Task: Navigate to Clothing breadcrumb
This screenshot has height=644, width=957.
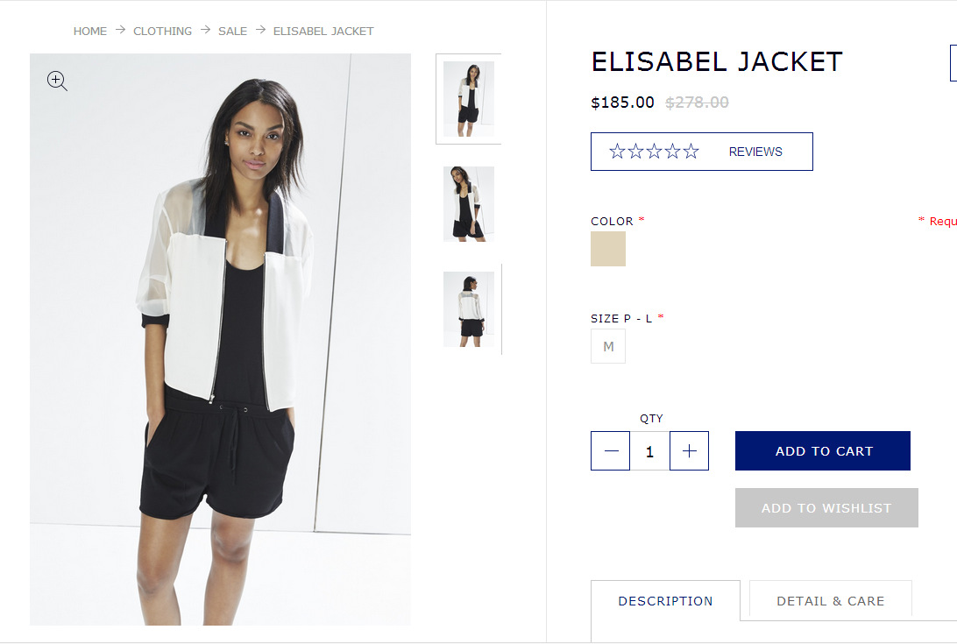Action: 162,32
